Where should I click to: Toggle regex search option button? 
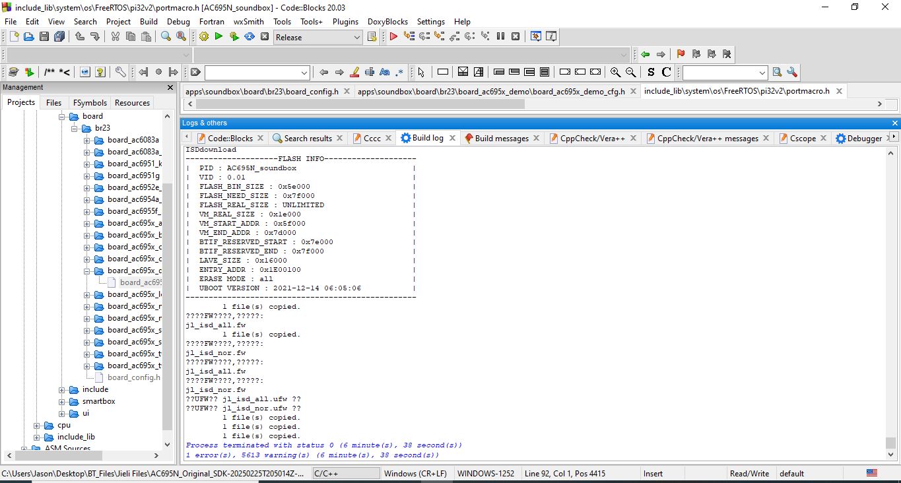pos(400,72)
